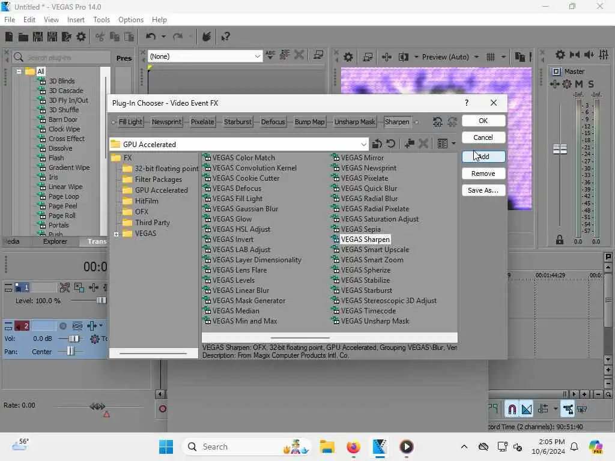Click the Up One Level folder icon in chooser
The image size is (615, 461).
377,144
